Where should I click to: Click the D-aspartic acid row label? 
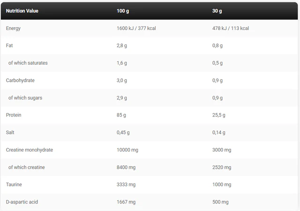point(22,202)
